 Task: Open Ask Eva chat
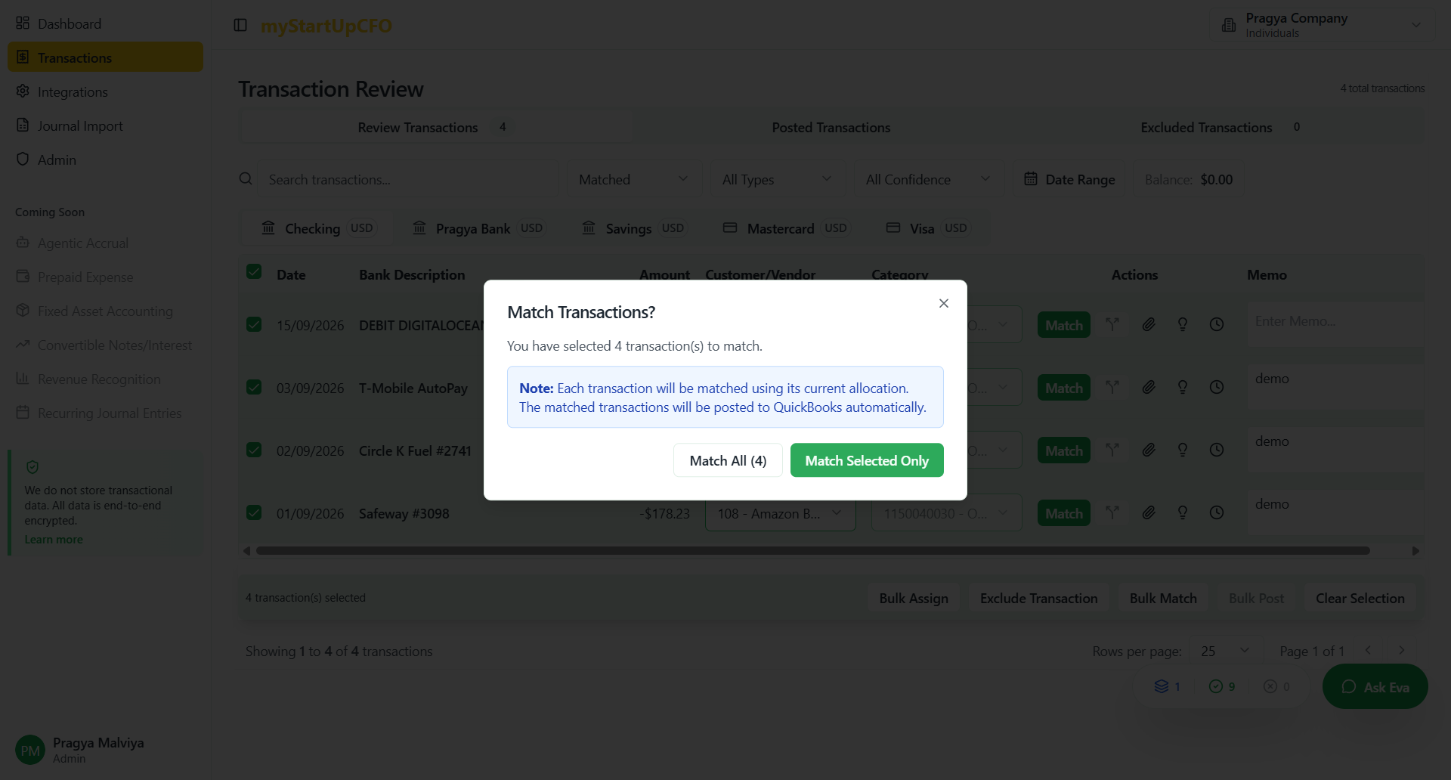pos(1375,686)
